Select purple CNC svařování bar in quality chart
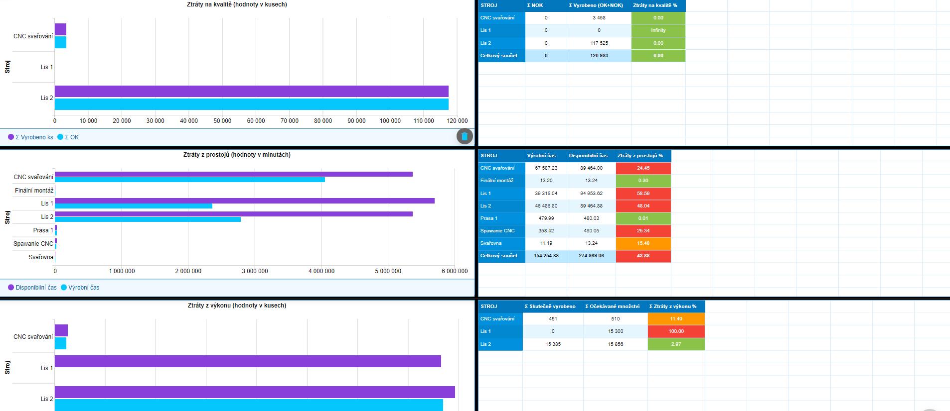The height and width of the screenshot is (411, 950). [x=60, y=29]
